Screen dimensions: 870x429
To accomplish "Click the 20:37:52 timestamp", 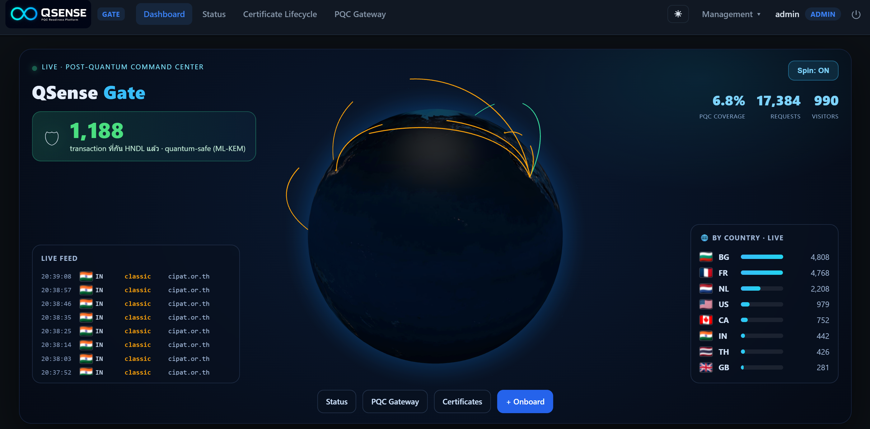I will 56,372.
